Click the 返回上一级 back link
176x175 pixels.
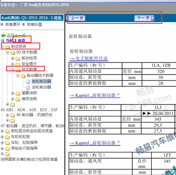pos(16,35)
